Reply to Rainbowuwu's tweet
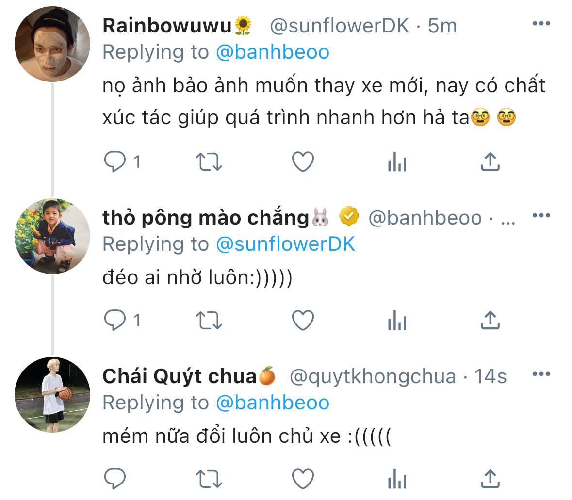 point(115,162)
